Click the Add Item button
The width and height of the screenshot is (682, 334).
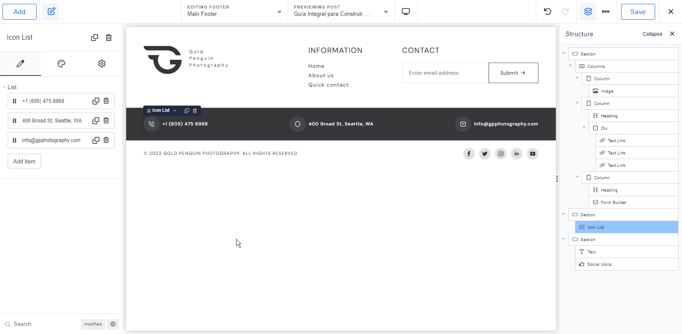pos(24,161)
